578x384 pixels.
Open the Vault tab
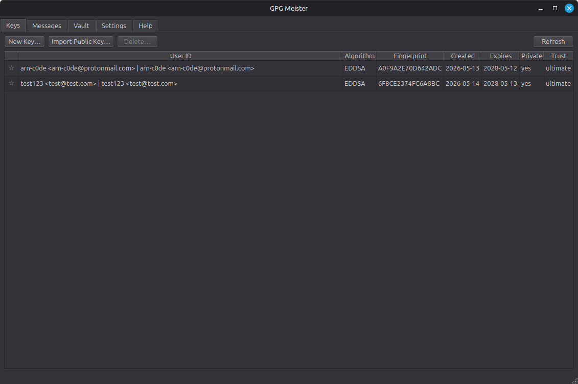81,26
